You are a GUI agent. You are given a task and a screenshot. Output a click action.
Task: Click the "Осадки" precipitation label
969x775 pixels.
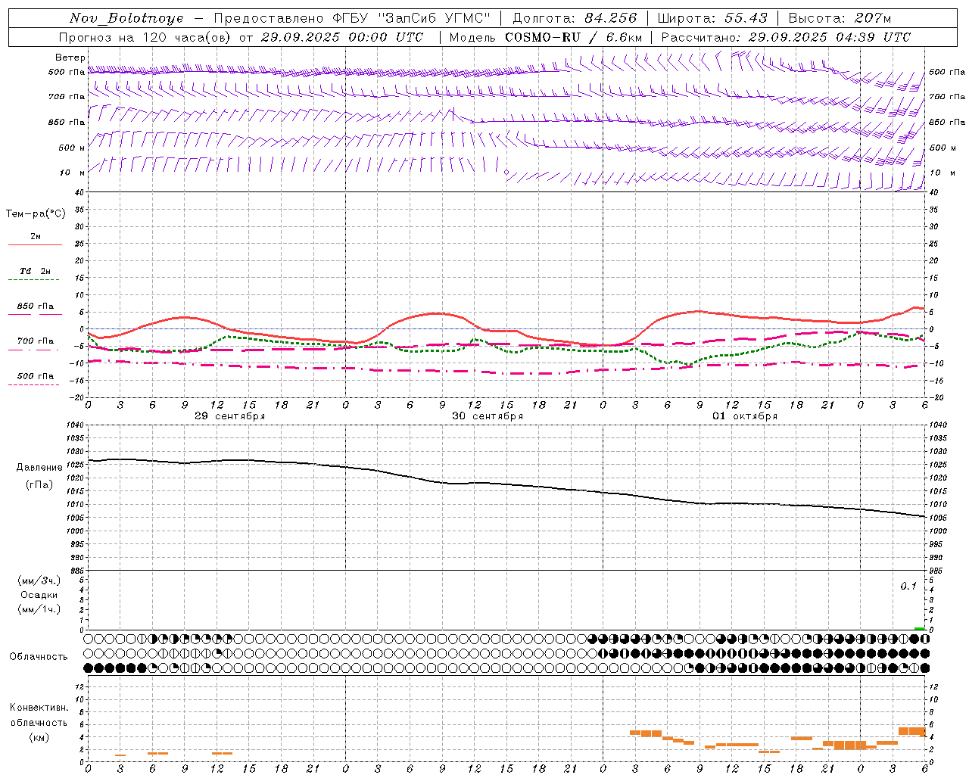click(x=39, y=595)
